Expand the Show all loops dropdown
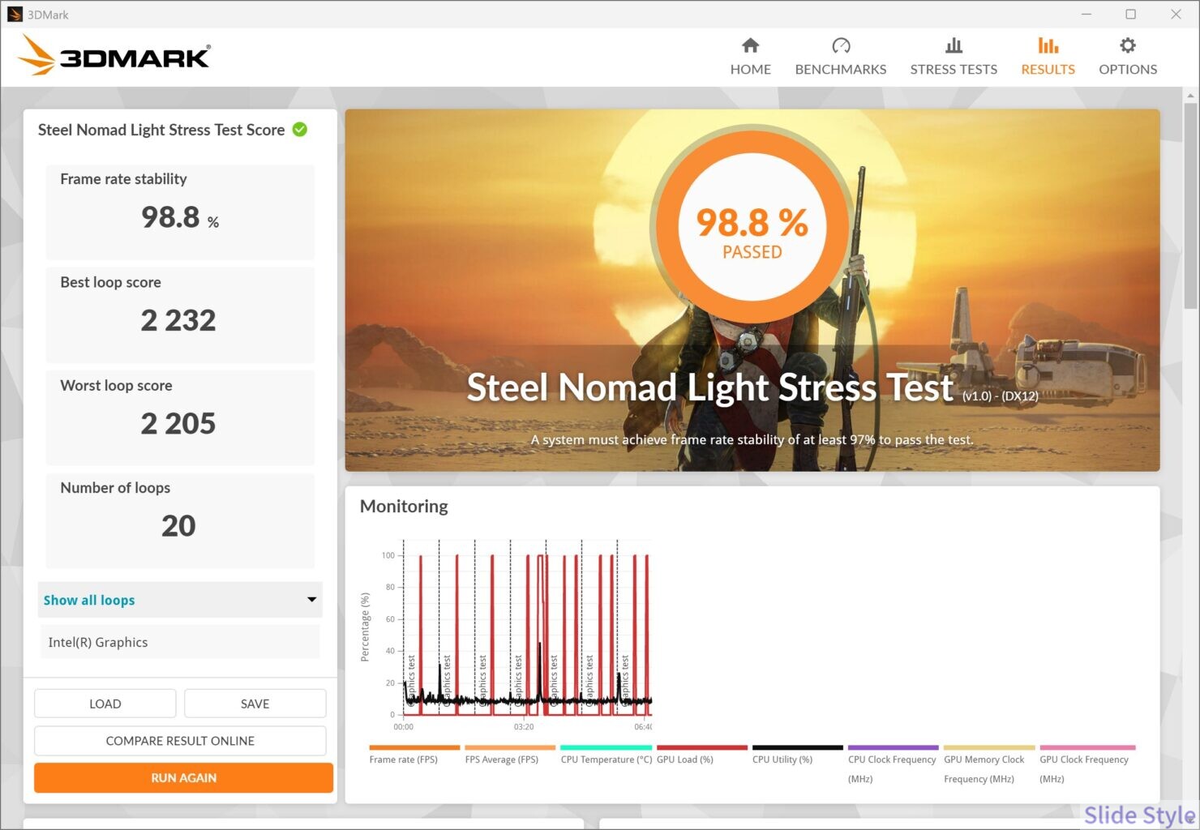Image resolution: width=1200 pixels, height=830 pixels. tap(180, 600)
